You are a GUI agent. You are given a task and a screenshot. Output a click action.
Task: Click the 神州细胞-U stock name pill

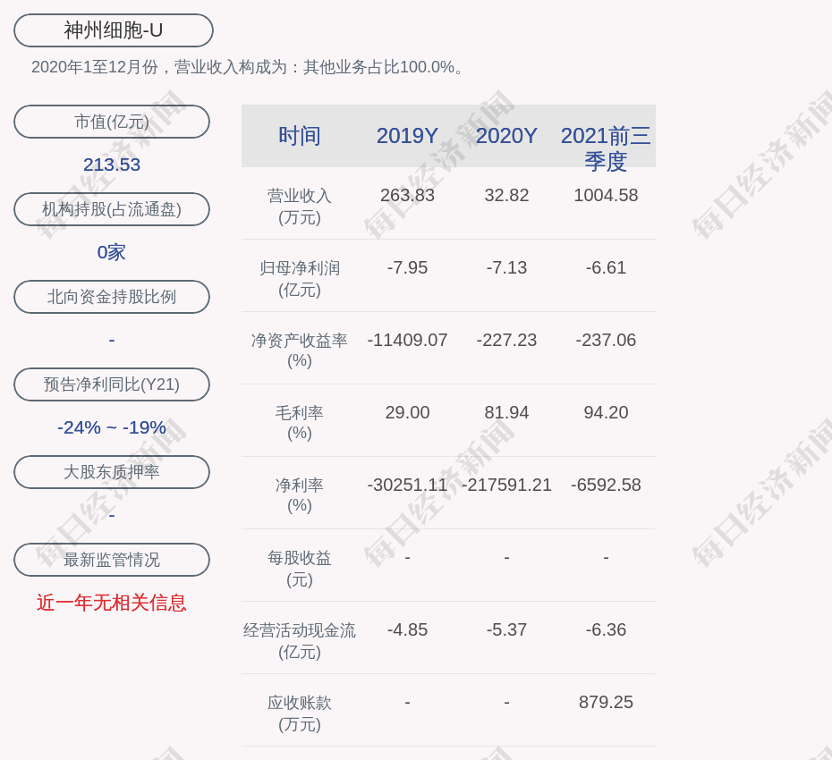(113, 30)
